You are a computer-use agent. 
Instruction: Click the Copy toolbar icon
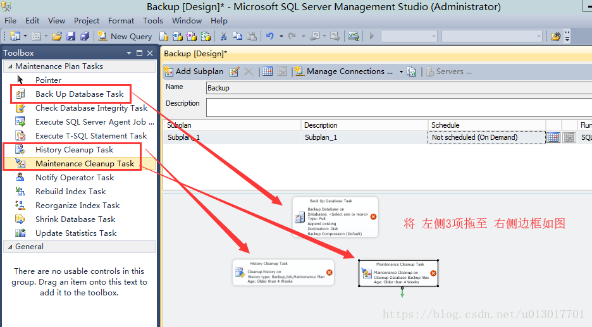(237, 36)
